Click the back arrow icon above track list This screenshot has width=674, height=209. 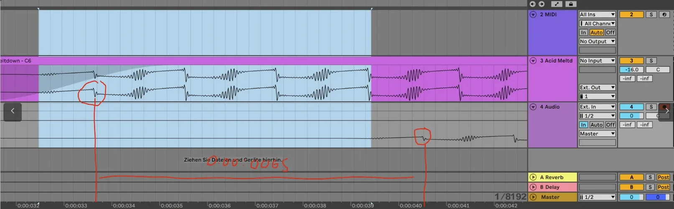532,4
